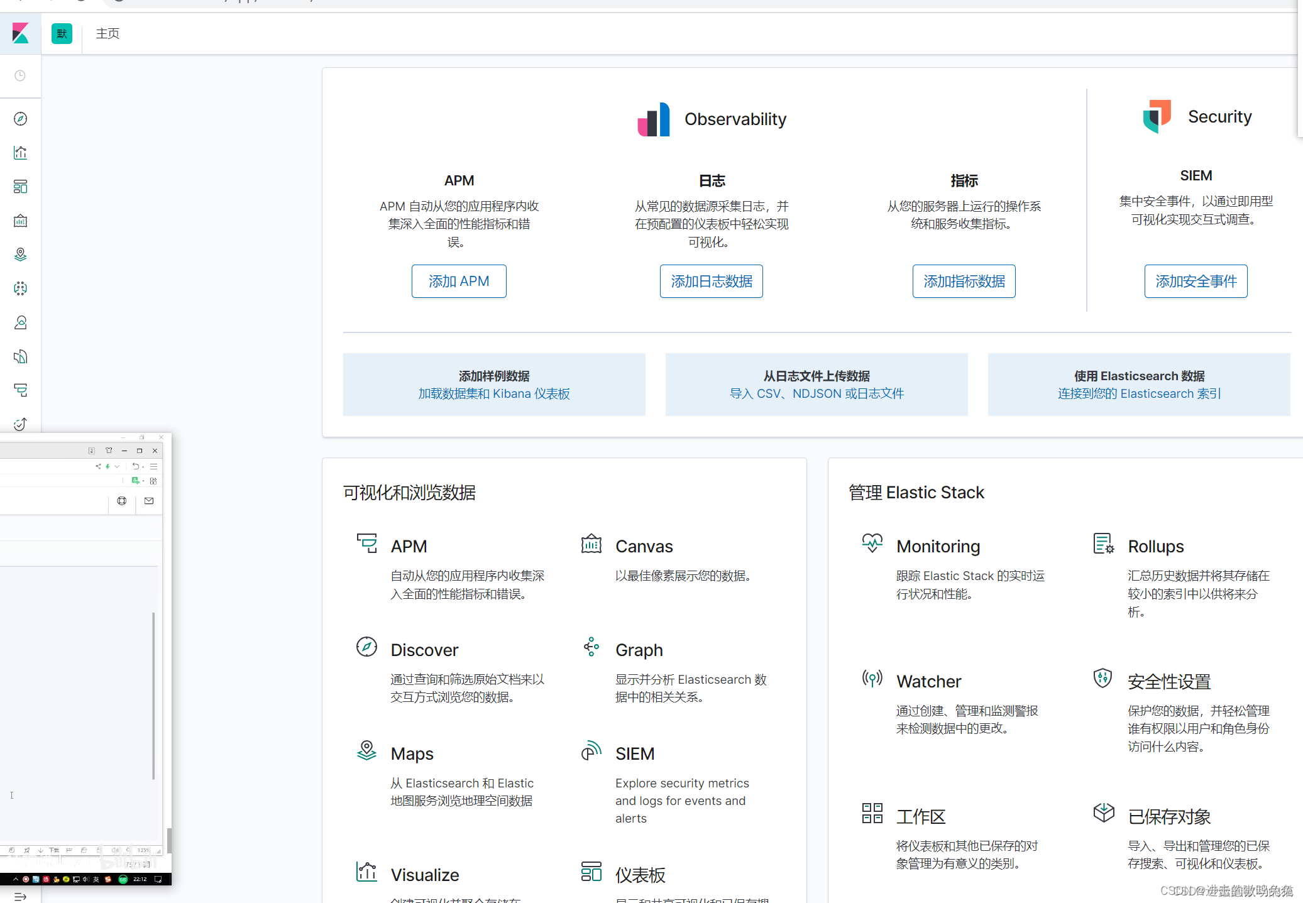Click the Kibana logo in the header
The height and width of the screenshot is (903, 1303).
pyautogui.click(x=20, y=33)
